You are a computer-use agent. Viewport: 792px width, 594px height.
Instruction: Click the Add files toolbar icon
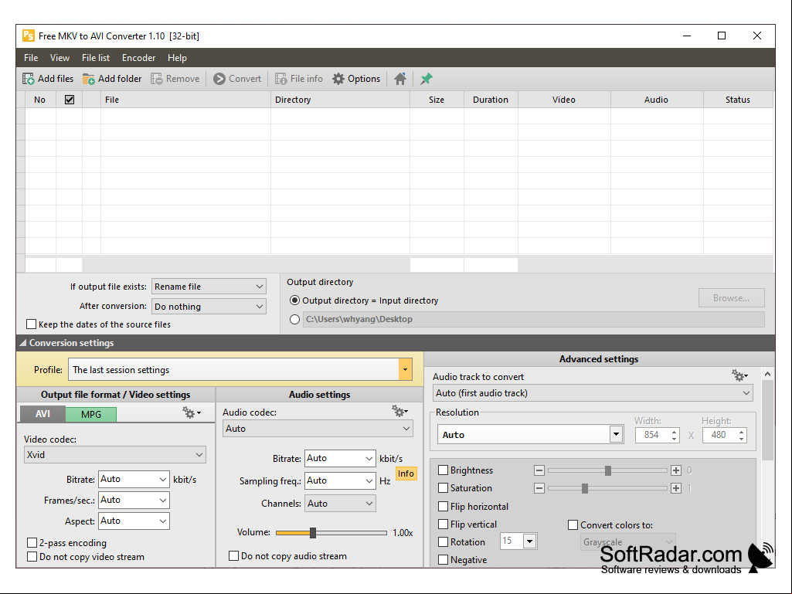(29, 79)
